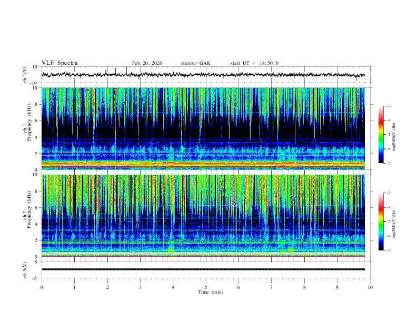The image size is (417, 322).
Task: Click the '-5' label on ch.1 colorbar
Action: point(388,135)
